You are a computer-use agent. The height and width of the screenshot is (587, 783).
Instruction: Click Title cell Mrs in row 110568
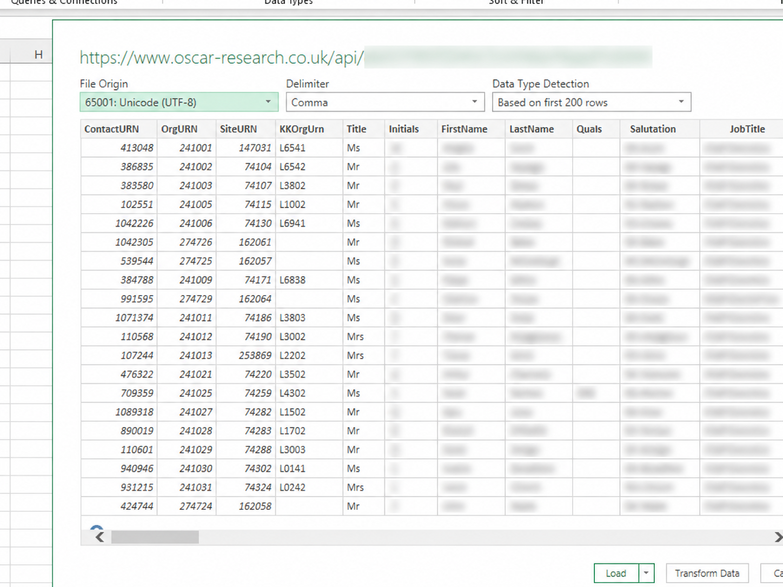364,337
